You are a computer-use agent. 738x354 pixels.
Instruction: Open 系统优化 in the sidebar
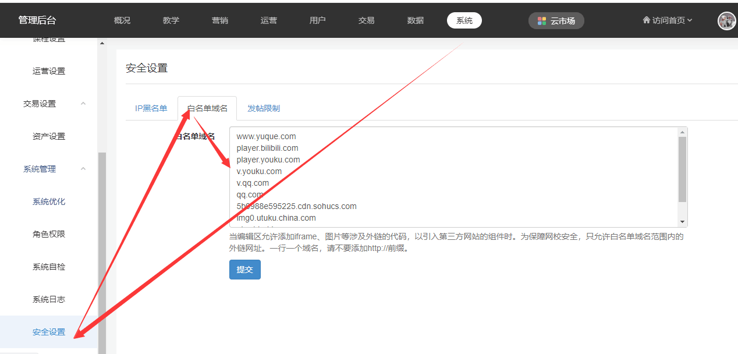49,201
